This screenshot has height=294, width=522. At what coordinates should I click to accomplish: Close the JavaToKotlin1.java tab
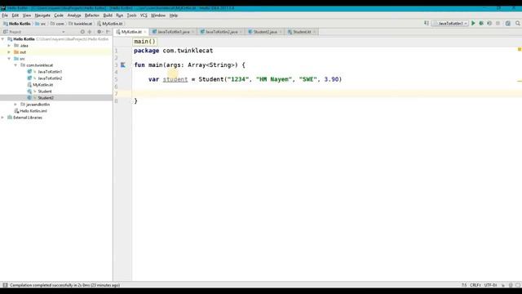click(193, 32)
